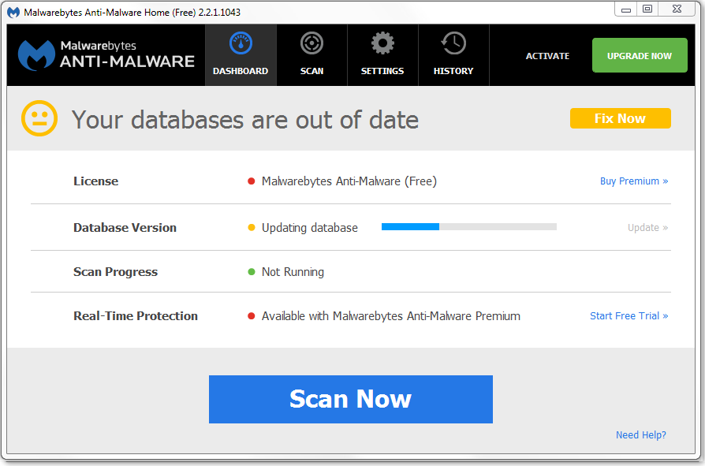Follow the Buy Premium link

point(634,181)
